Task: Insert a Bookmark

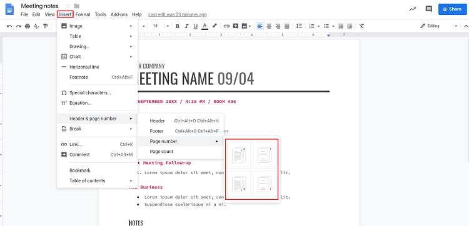Action: pos(97,170)
